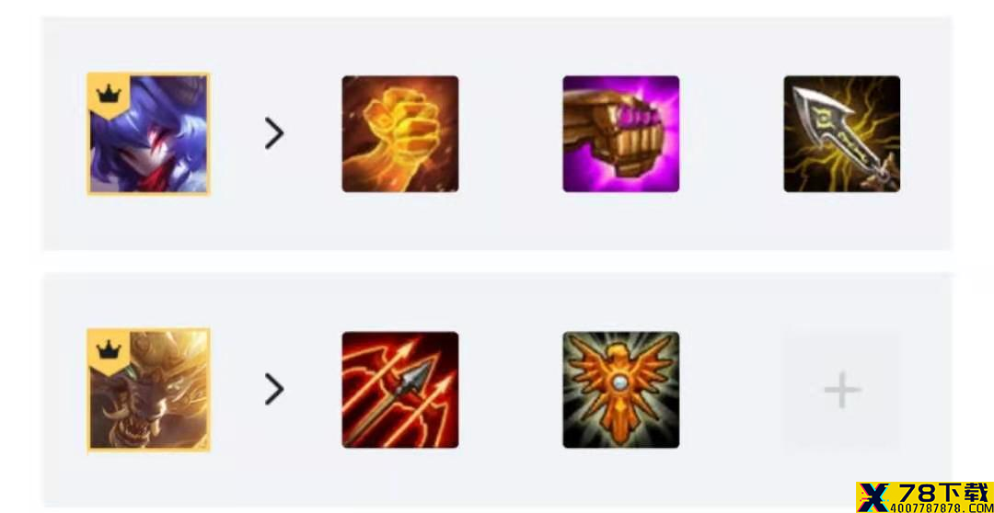The width and height of the screenshot is (994, 513).
Task: Expand the chevron beside the golden beast champion
Action: [x=274, y=390]
